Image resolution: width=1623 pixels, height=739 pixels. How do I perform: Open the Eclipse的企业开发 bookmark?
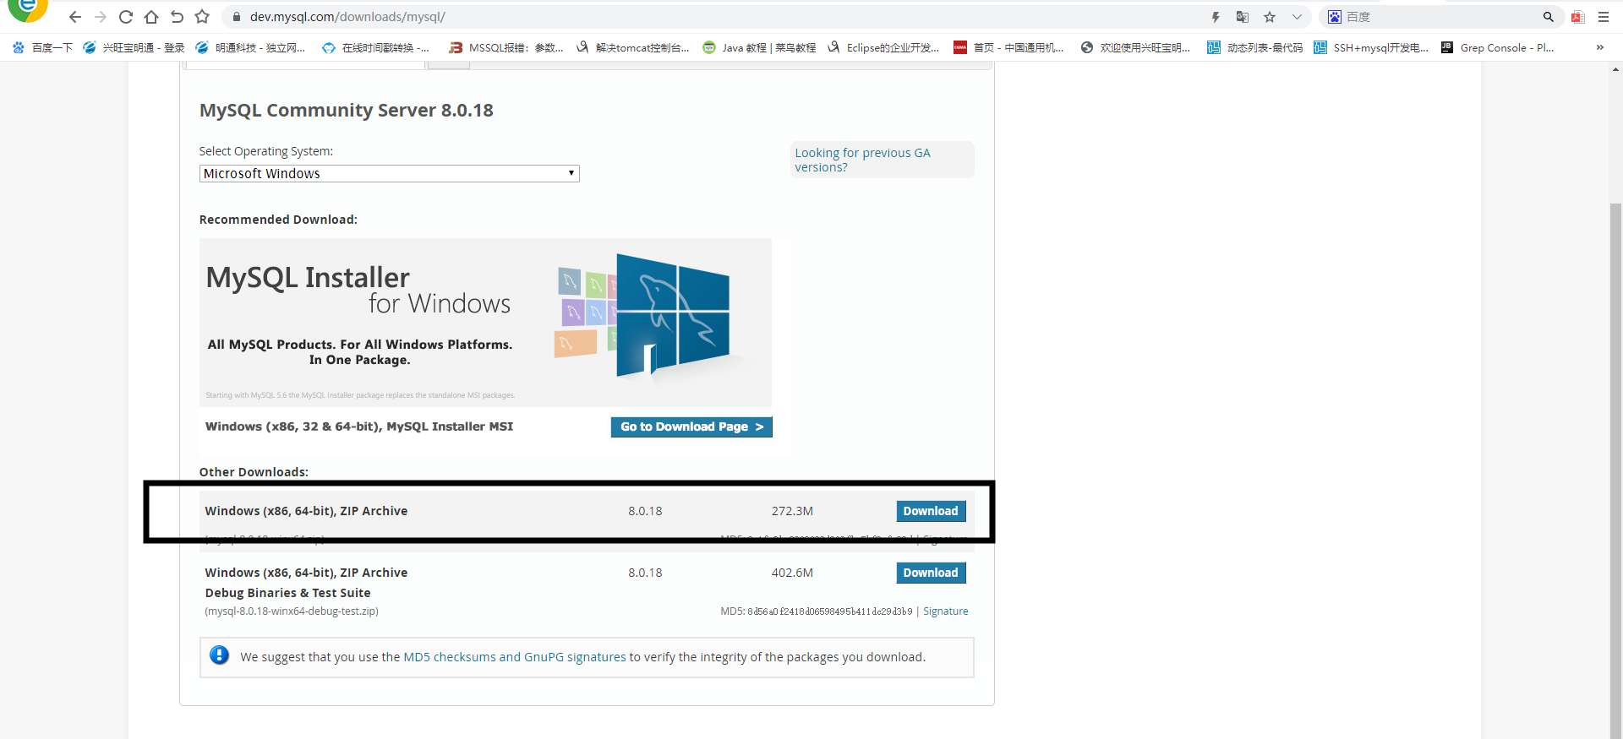coord(883,47)
